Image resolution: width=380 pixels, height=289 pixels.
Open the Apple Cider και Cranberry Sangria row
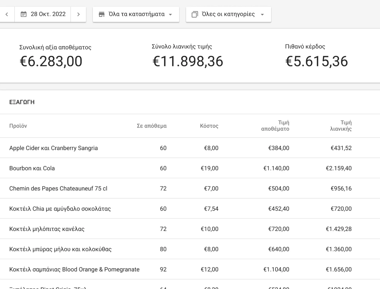click(53, 148)
